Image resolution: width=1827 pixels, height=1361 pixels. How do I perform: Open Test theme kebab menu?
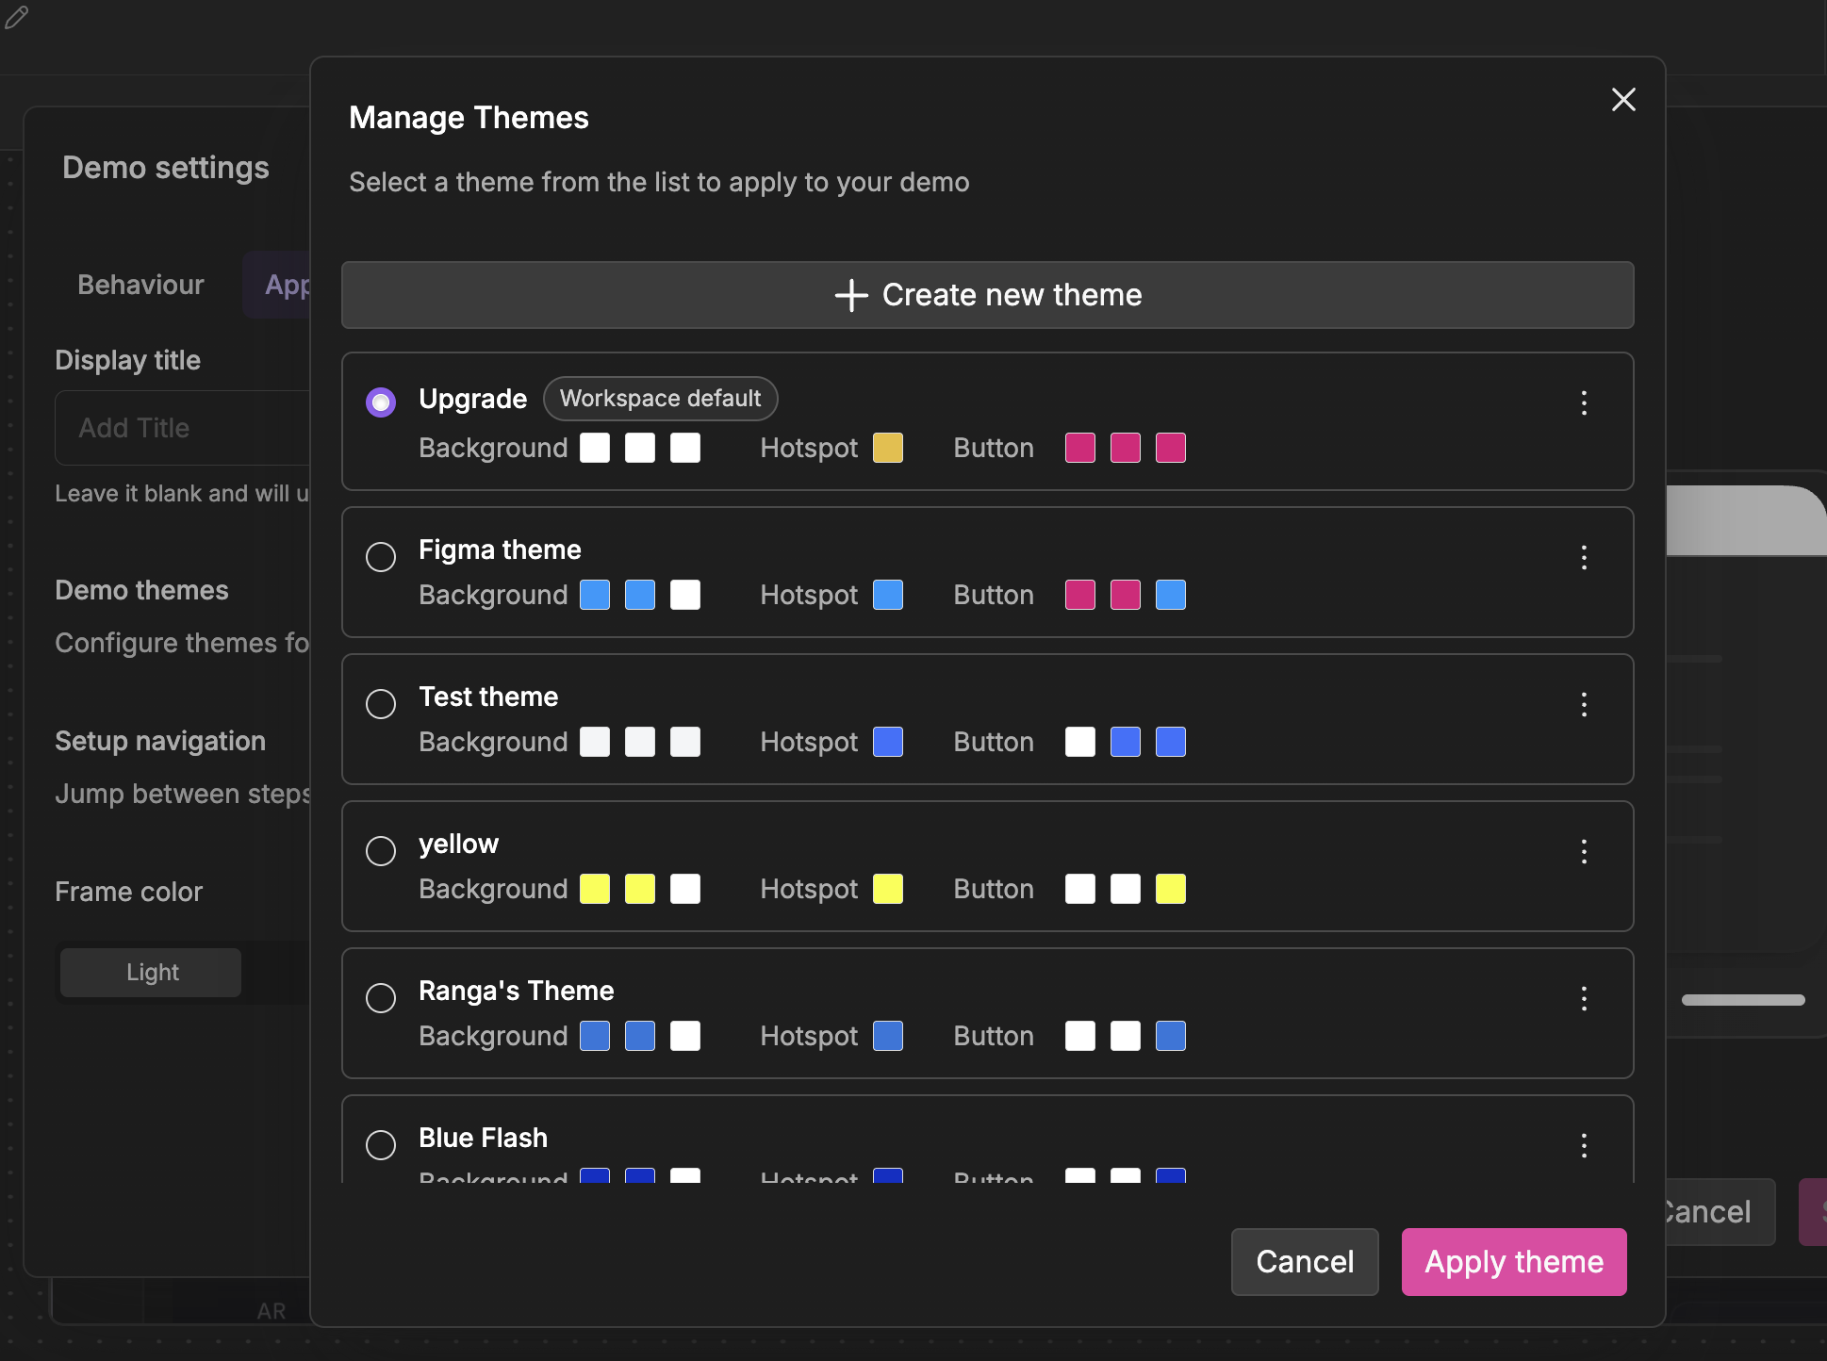1584,705
